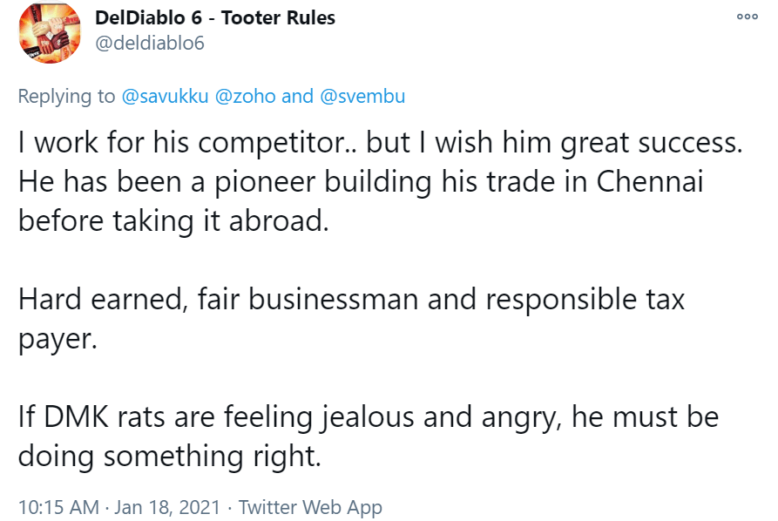The height and width of the screenshot is (521, 778).
Task: Click the "Hard earned, fair businessman" paragraph
Action: tap(351, 319)
